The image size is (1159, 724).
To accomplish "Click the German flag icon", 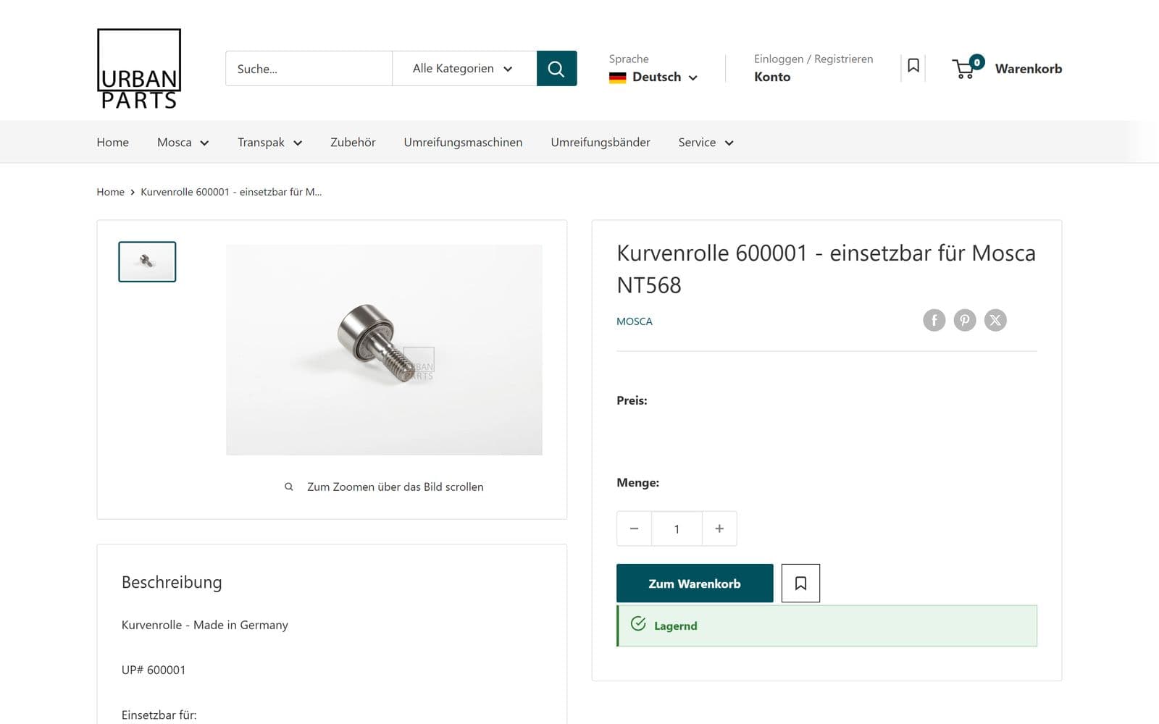I will tap(617, 77).
